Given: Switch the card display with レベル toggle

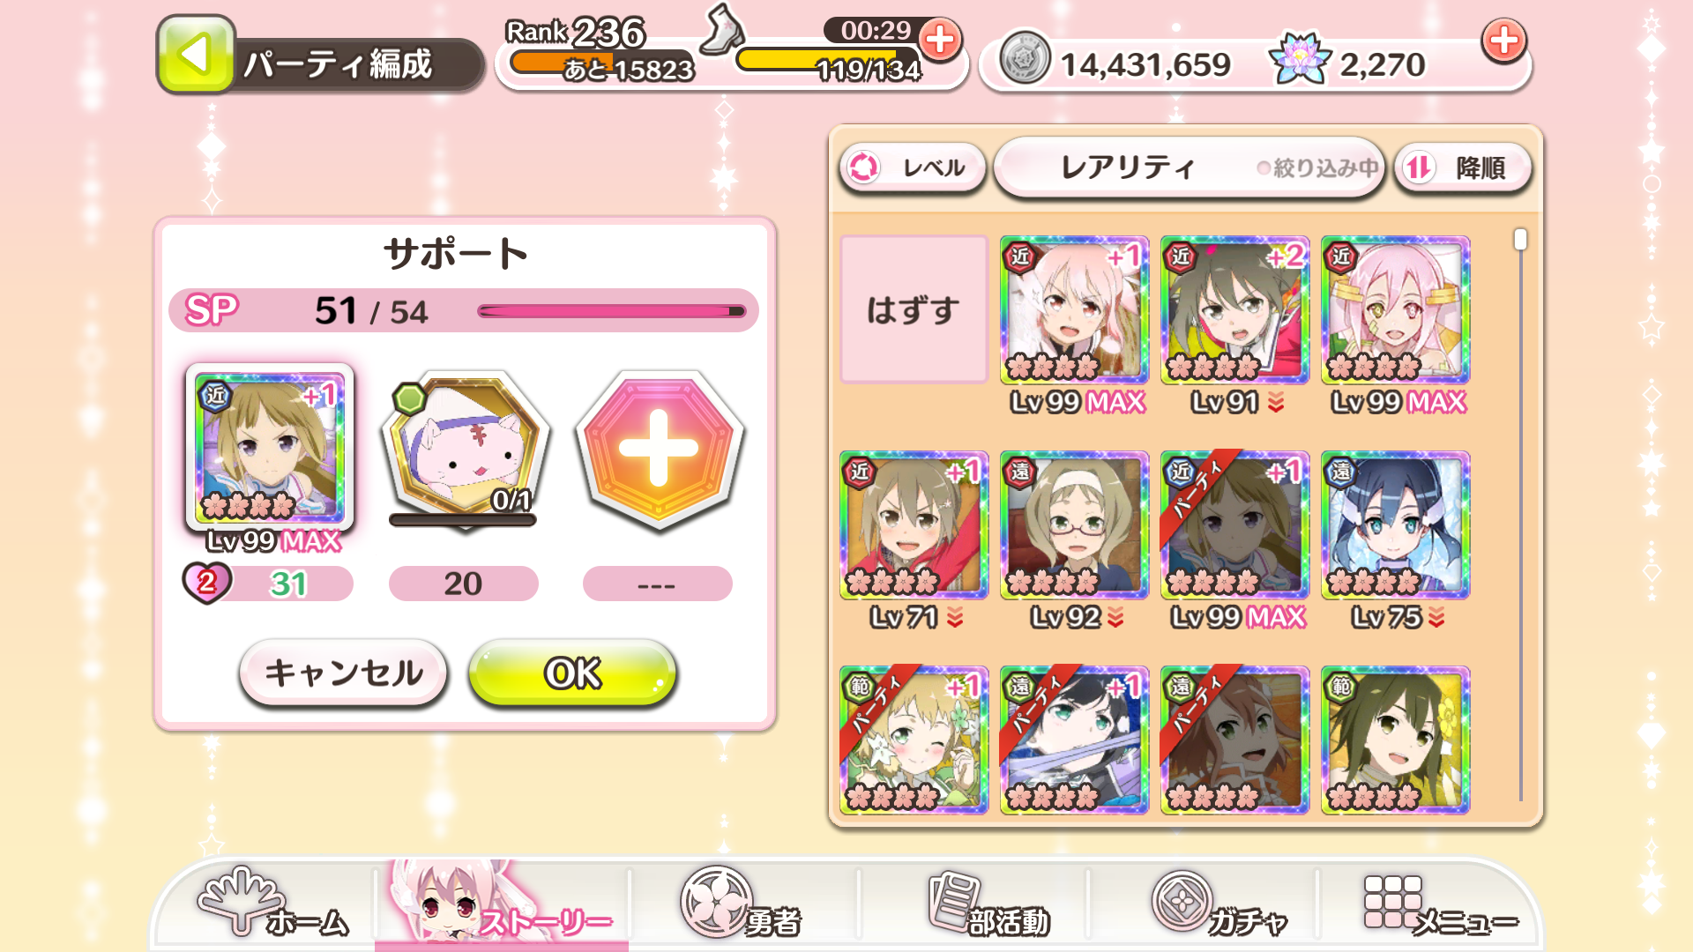Looking at the screenshot, I should pos(912,167).
